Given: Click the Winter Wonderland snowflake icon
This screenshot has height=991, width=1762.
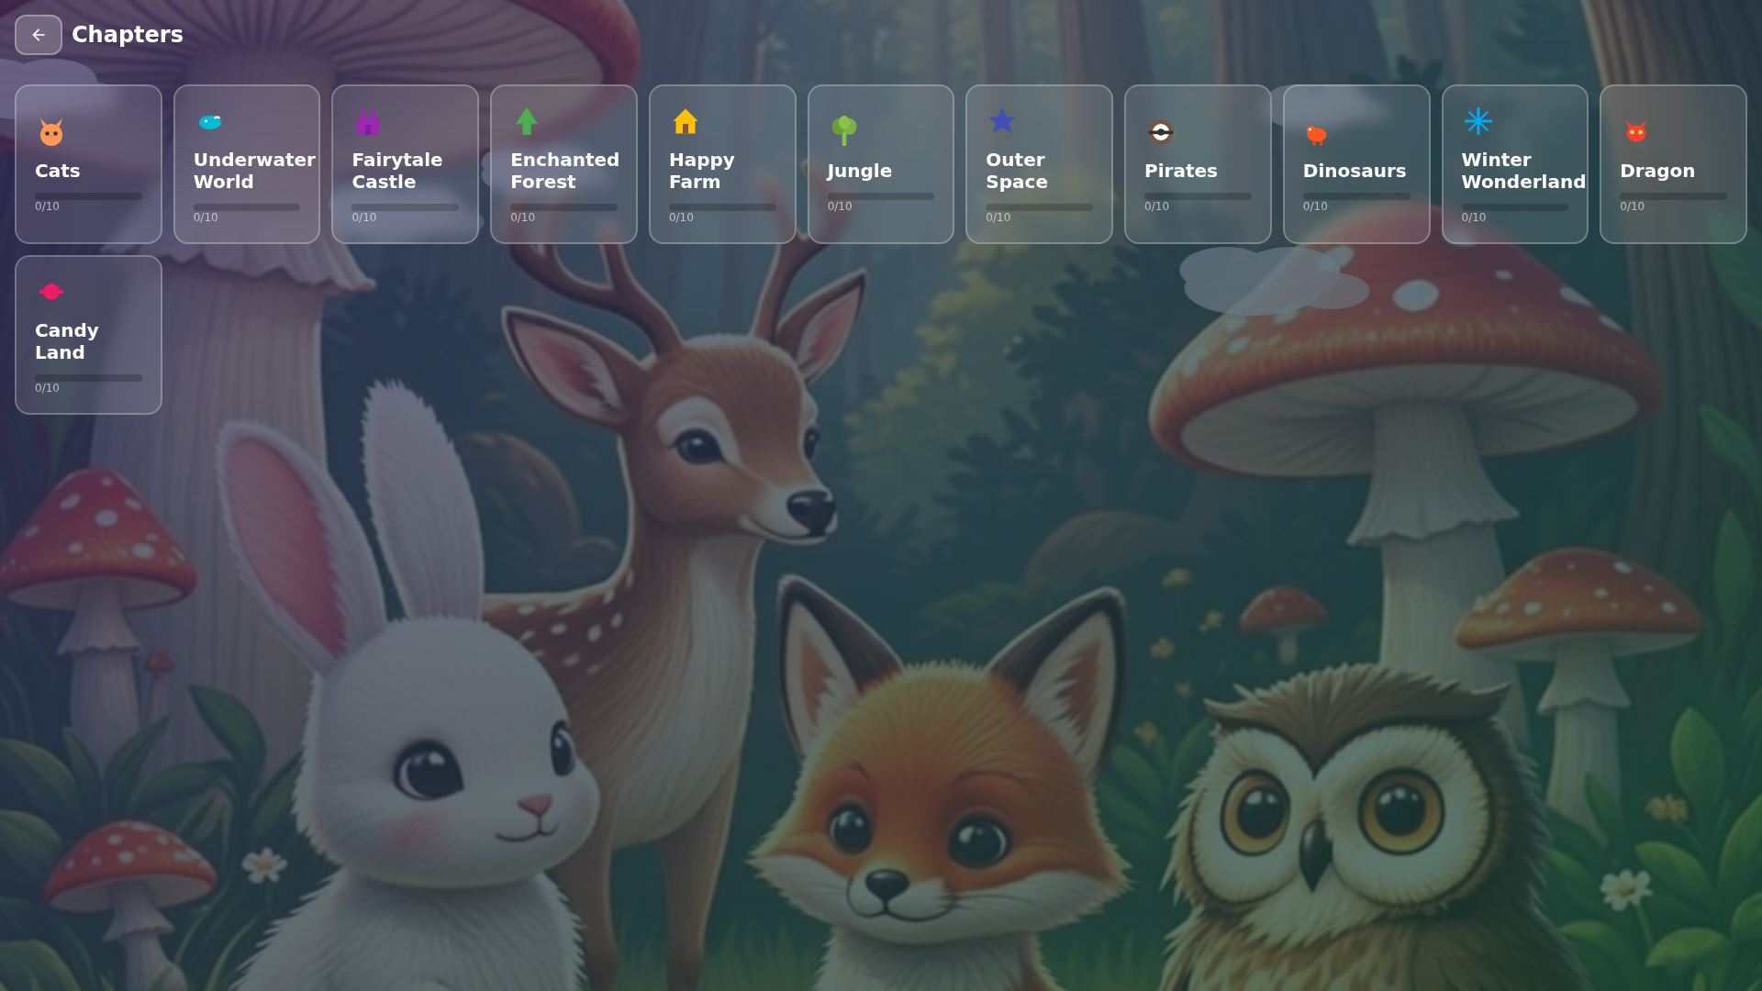Looking at the screenshot, I should click(1478, 121).
